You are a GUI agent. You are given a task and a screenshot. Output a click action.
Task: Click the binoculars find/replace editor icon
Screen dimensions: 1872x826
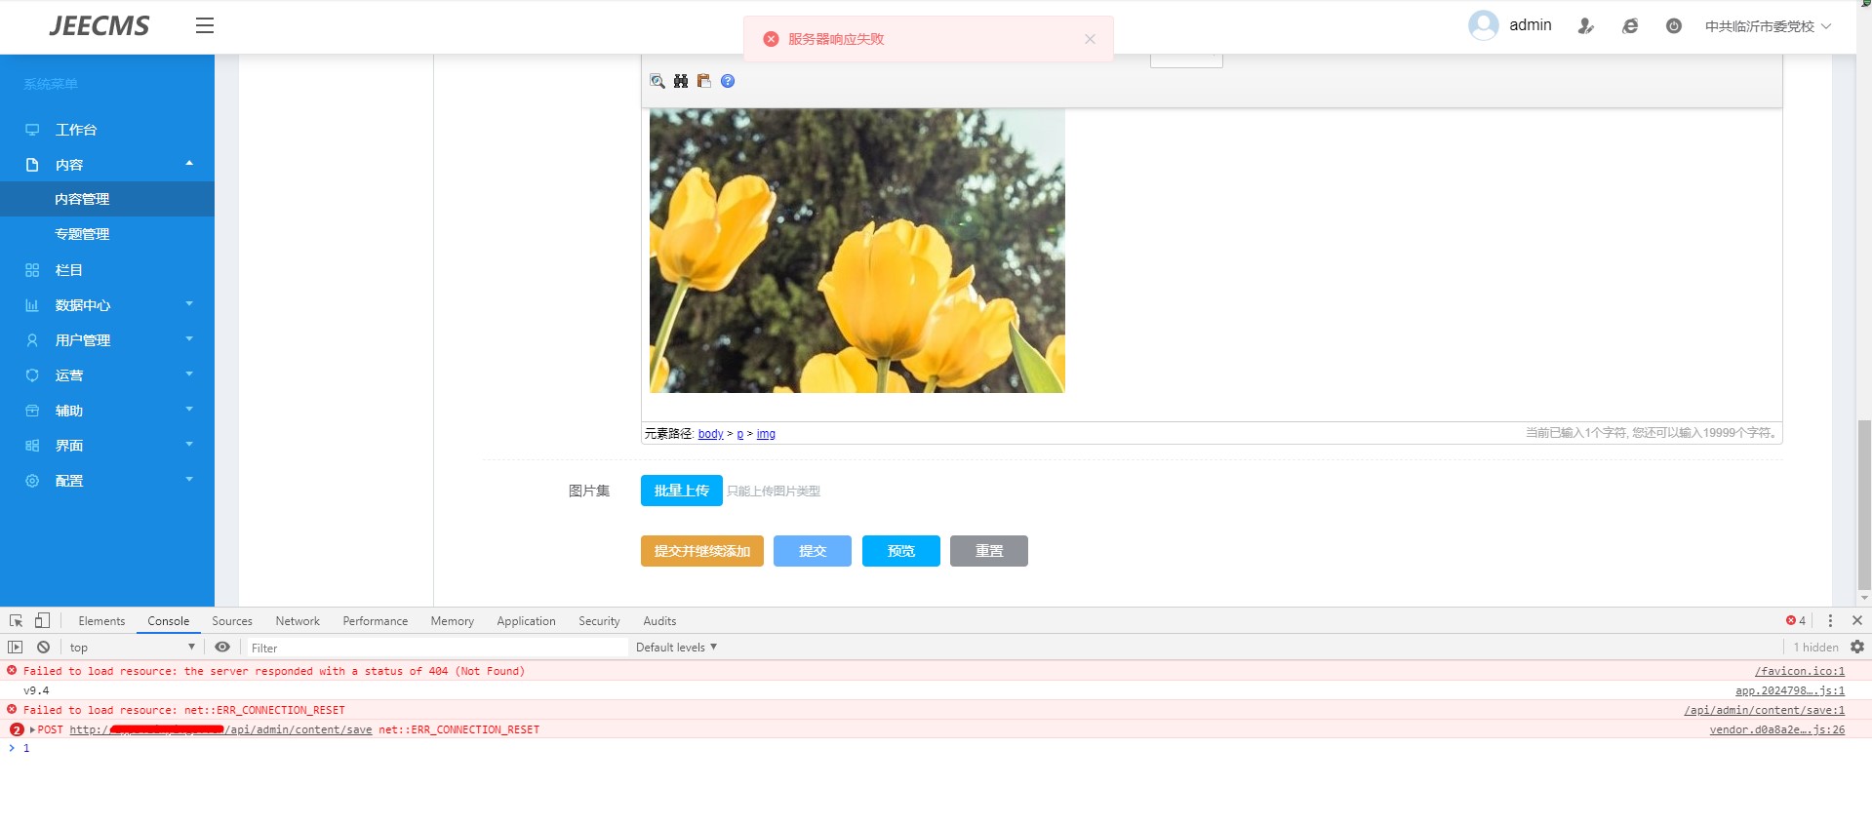[681, 81]
